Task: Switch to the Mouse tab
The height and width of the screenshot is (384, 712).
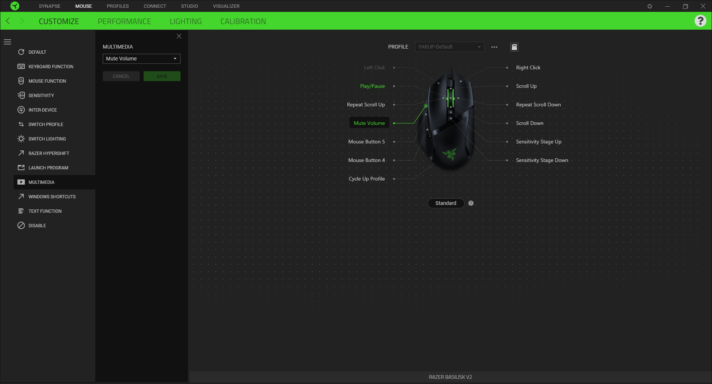Action: (x=84, y=6)
